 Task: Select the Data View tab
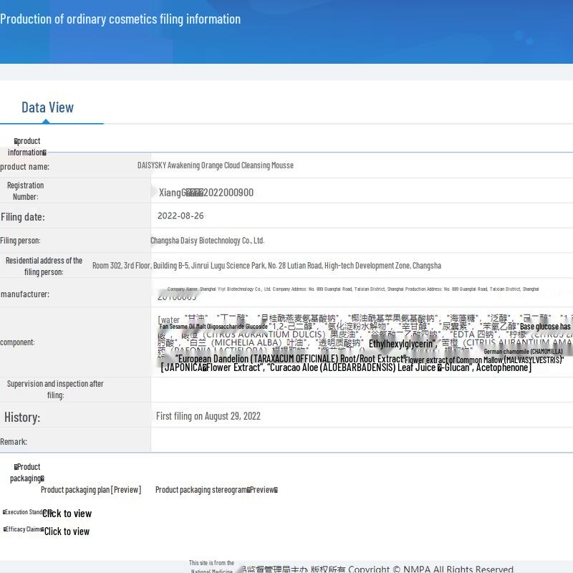tap(47, 107)
